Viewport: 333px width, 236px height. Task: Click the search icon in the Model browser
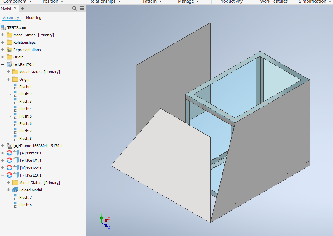74,8
